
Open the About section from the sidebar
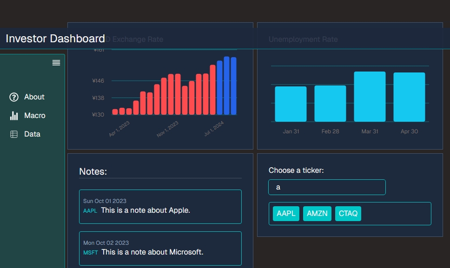[34, 97]
